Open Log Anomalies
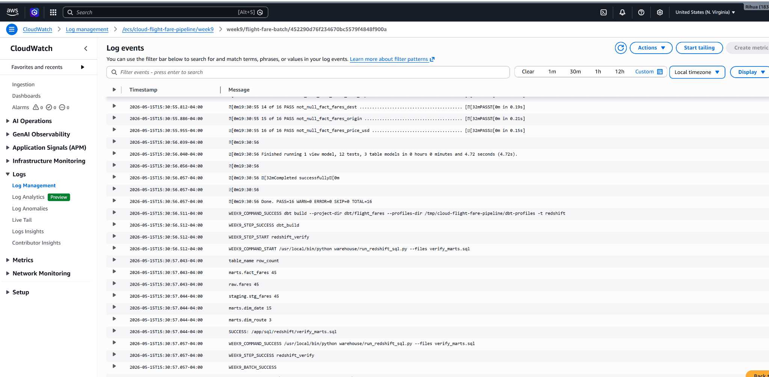The width and height of the screenshot is (769, 377). (30, 209)
